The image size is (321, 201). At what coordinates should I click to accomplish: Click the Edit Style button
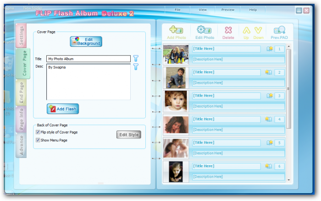(x=129, y=135)
